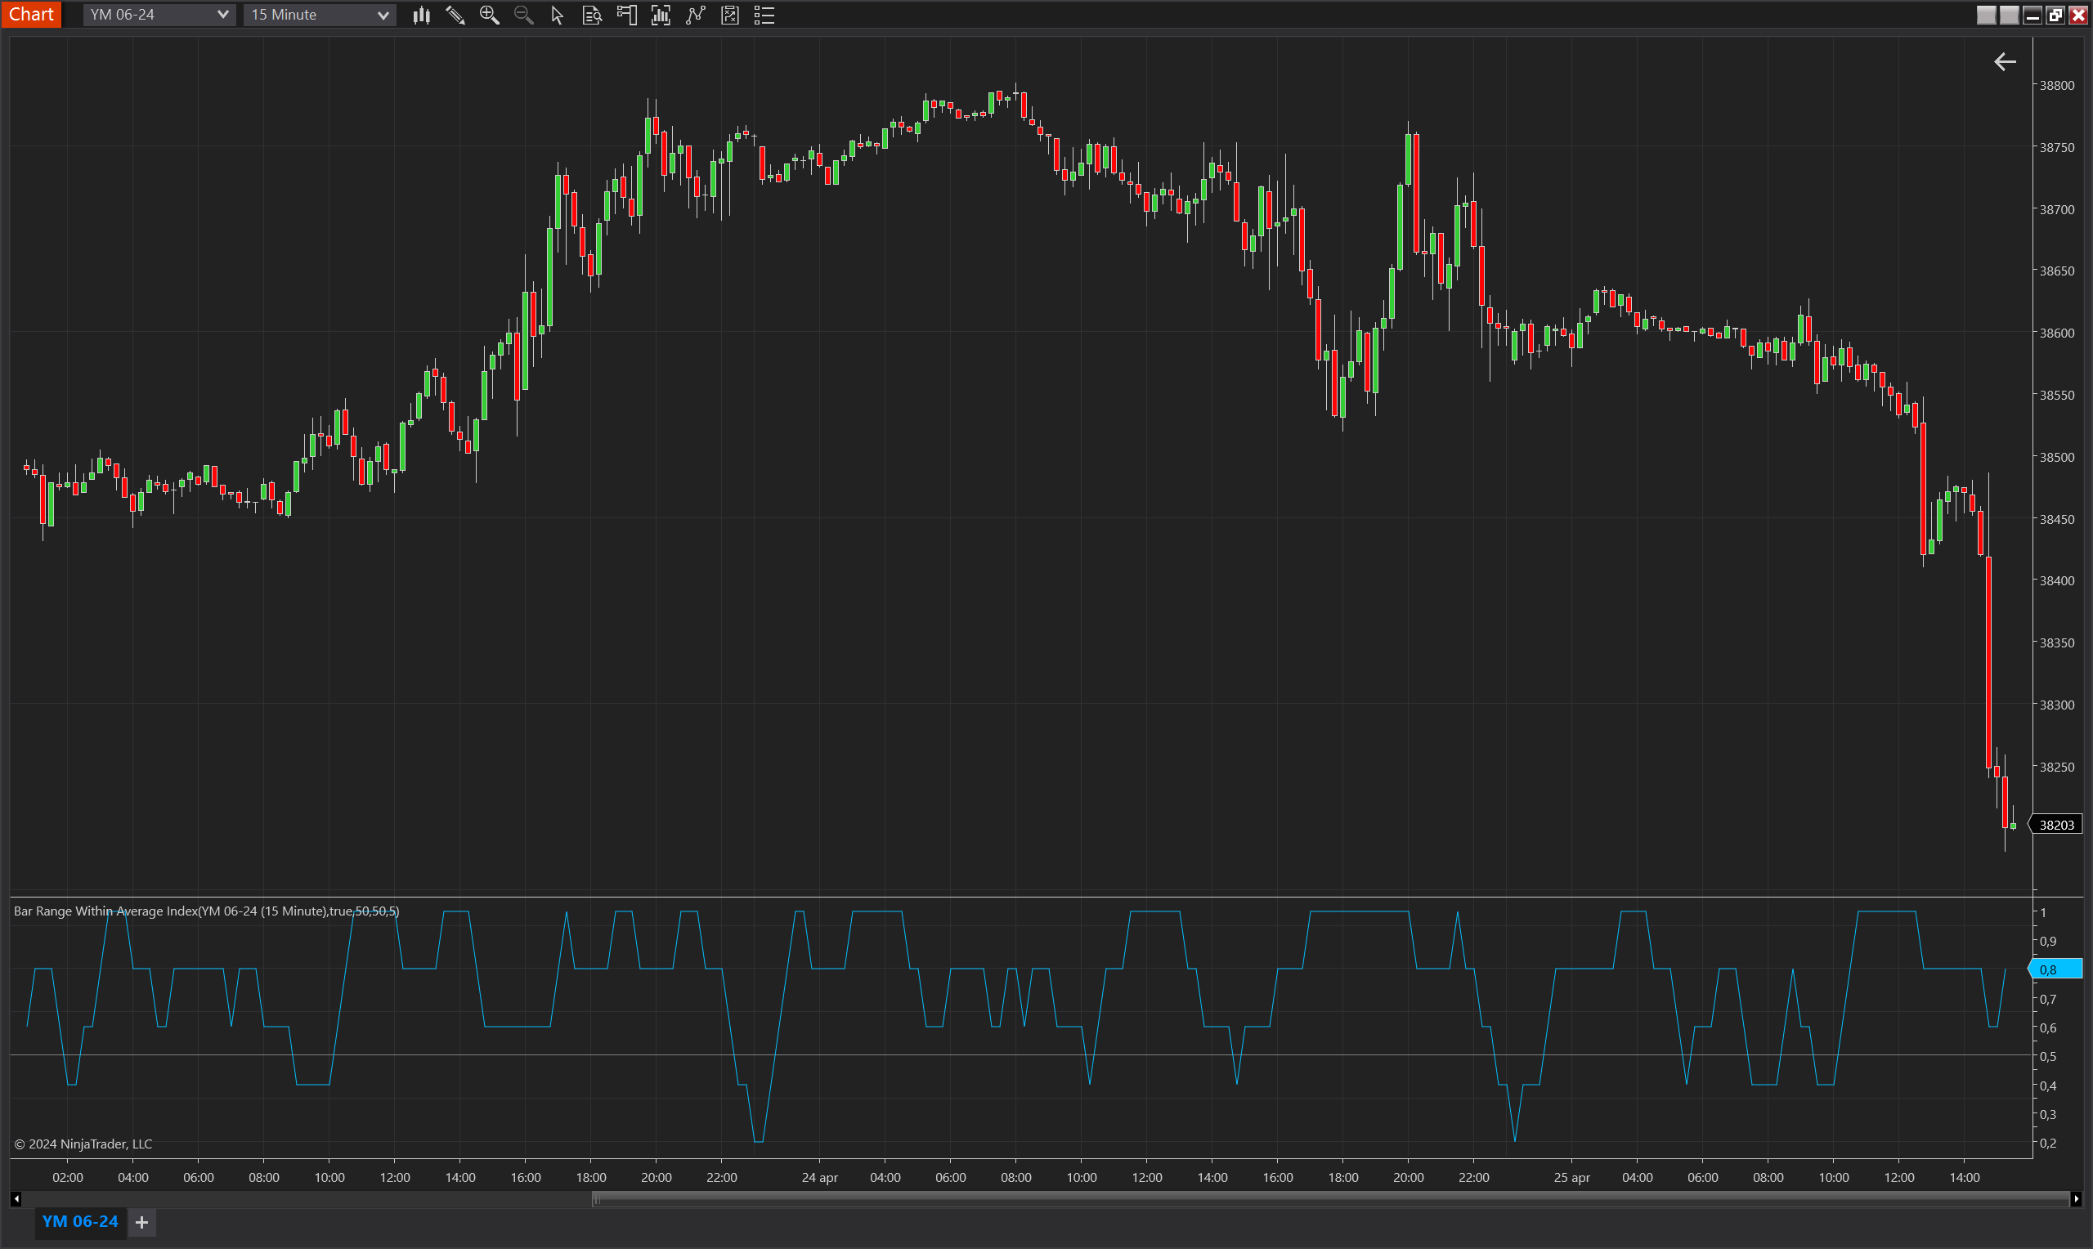The width and height of the screenshot is (2093, 1249).
Task: Click the 38800 price axis label
Action: 2057,85
